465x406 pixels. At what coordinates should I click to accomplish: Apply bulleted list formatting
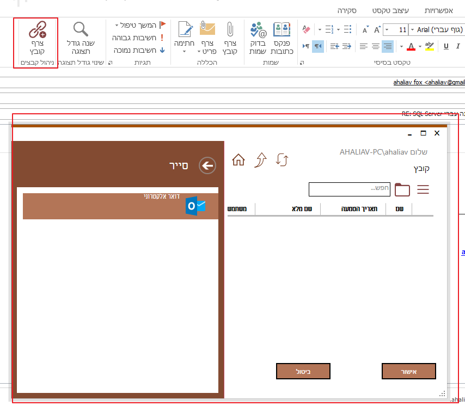click(x=348, y=29)
